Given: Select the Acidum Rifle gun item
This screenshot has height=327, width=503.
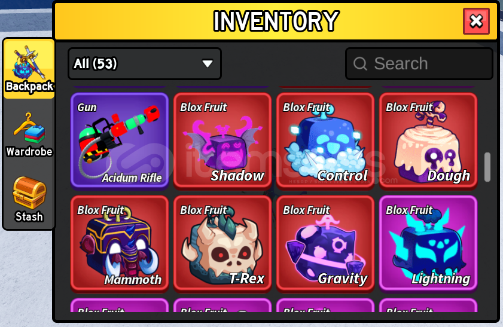Looking at the screenshot, I should tap(120, 140).
